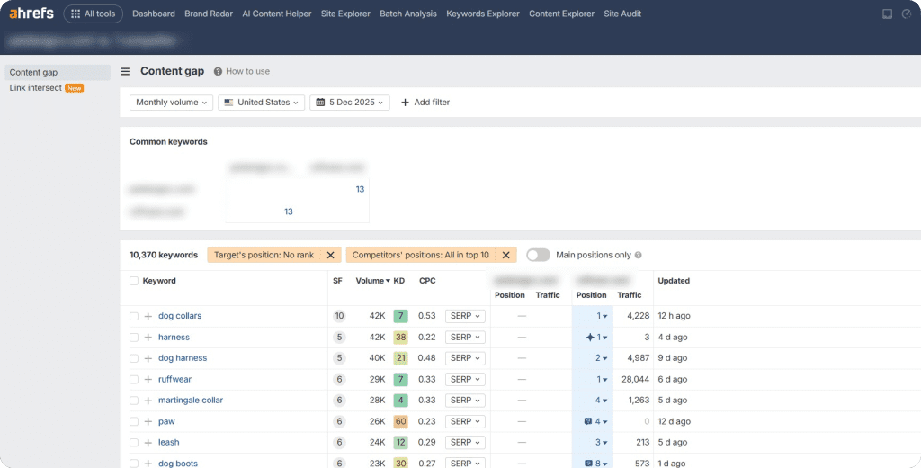
Task: Remove the Target's position: No rank filter
Action: point(331,256)
